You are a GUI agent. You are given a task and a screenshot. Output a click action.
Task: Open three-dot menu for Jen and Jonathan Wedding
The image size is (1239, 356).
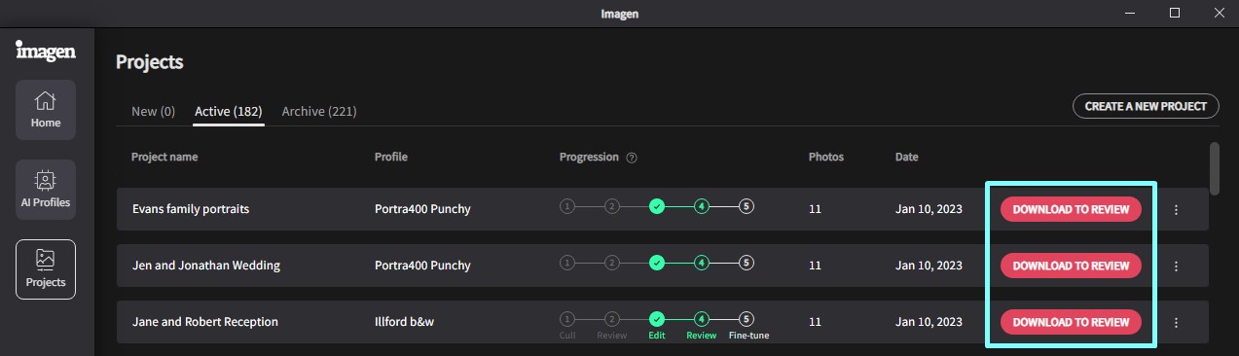coord(1176,266)
